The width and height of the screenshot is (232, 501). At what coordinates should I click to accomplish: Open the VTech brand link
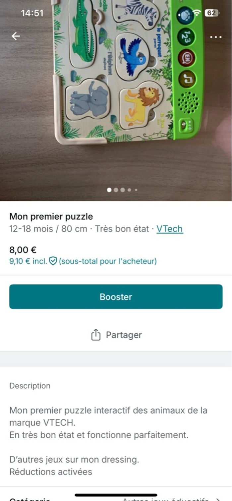[x=169, y=229]
